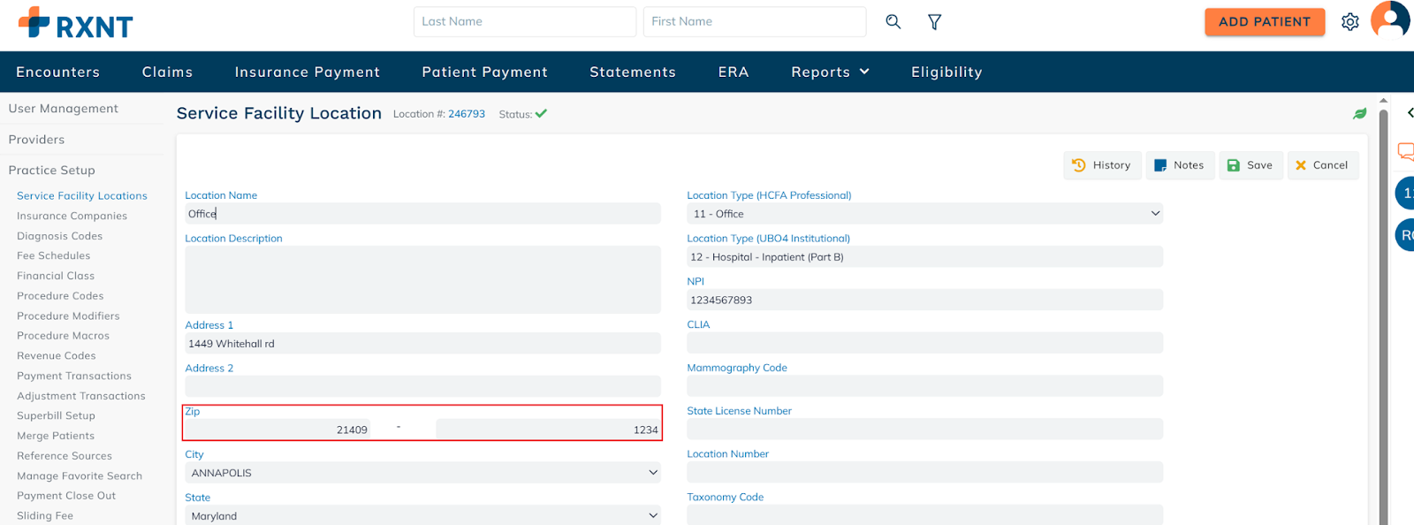Click the History button
This screenshot has width=1414, height=525.
coord(1101,165)
